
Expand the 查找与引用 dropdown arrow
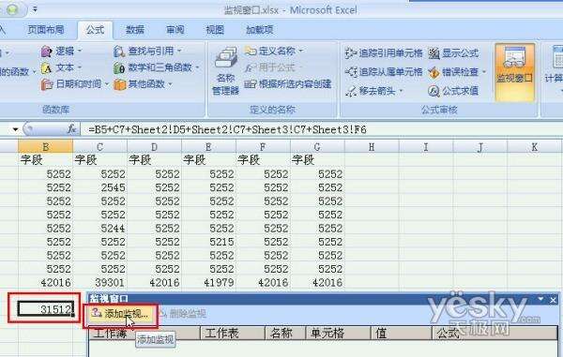coord(179,51)
